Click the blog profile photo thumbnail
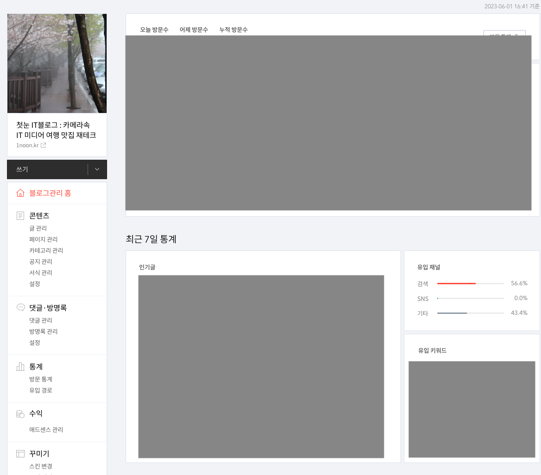This screenshot has width=541, height=475. tap(57, 63)
